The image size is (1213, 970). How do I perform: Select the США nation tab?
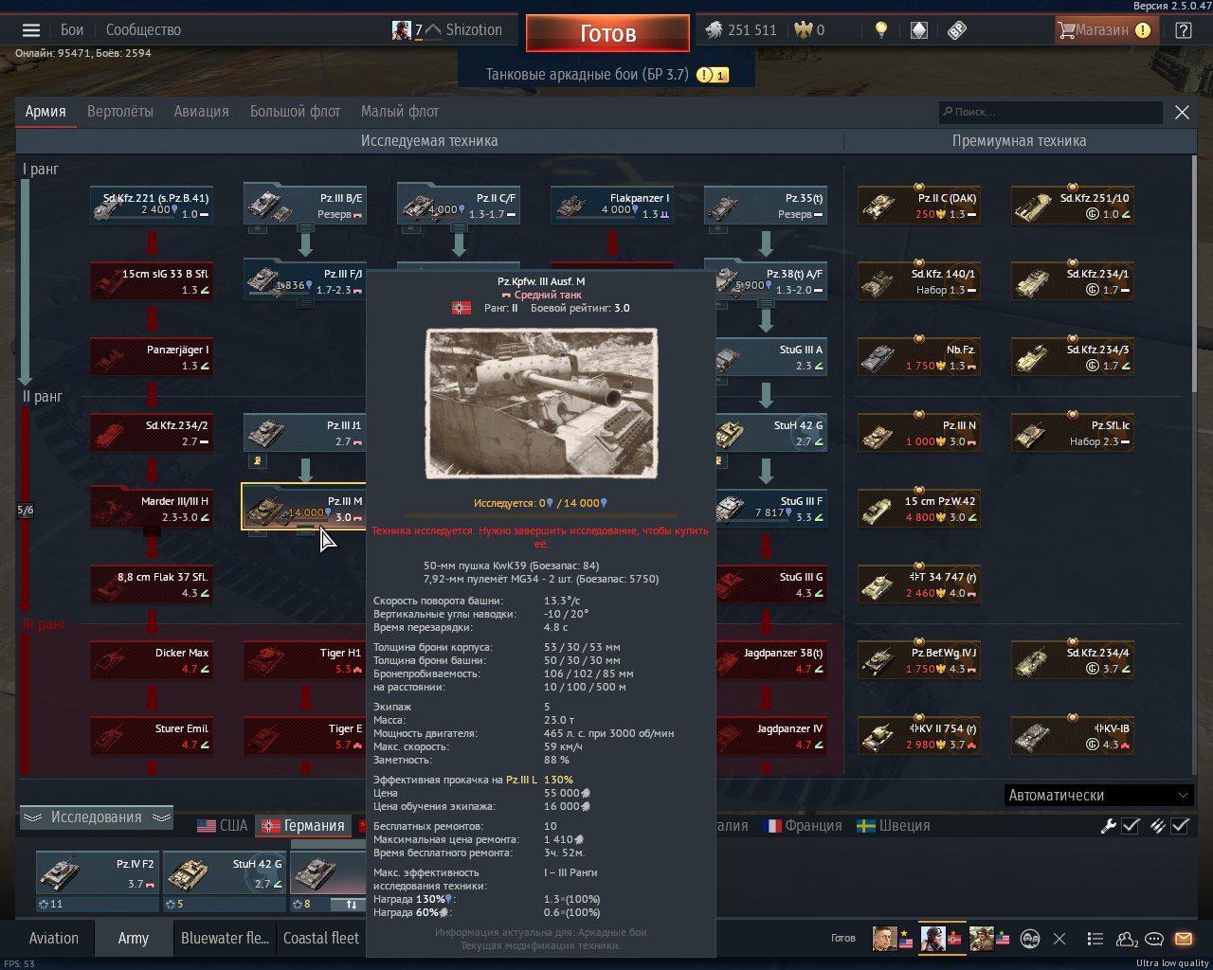(x=222, y=826)
